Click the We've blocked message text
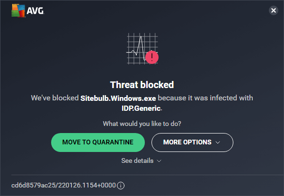Screen dimensions: 284x196 click(55, 98)
